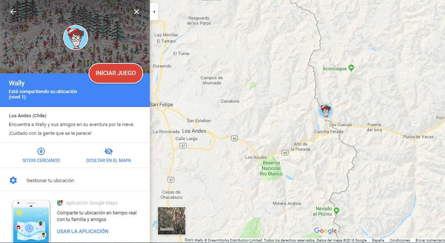Click Wally's avatar in the header

(x=75, y=37)
